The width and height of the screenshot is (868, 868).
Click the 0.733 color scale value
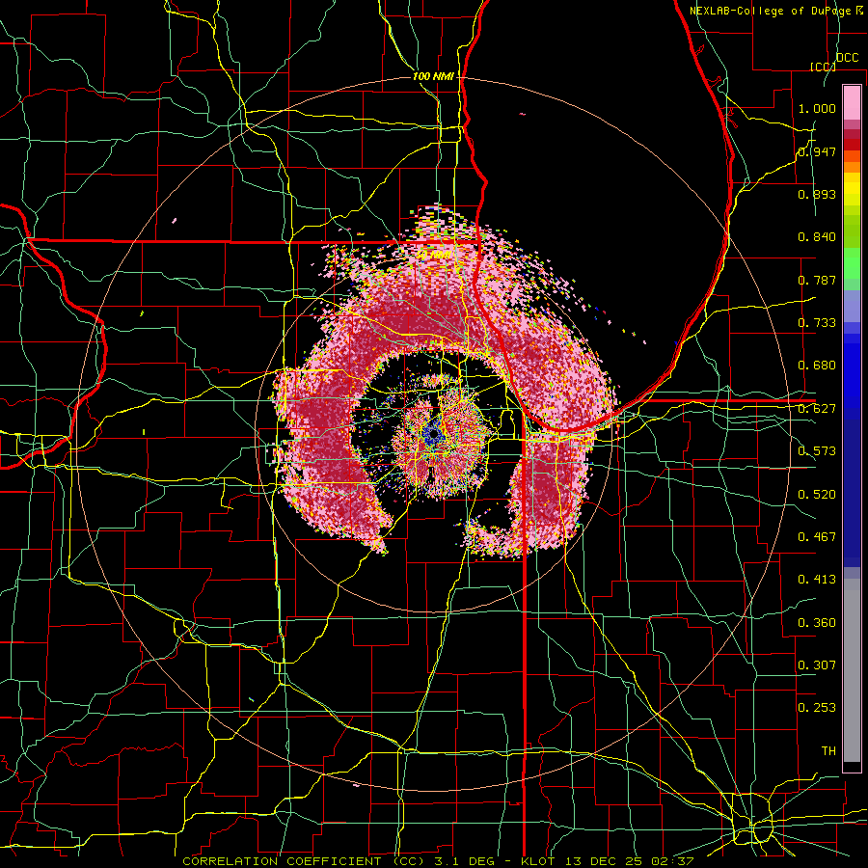(x=817, y=323)
